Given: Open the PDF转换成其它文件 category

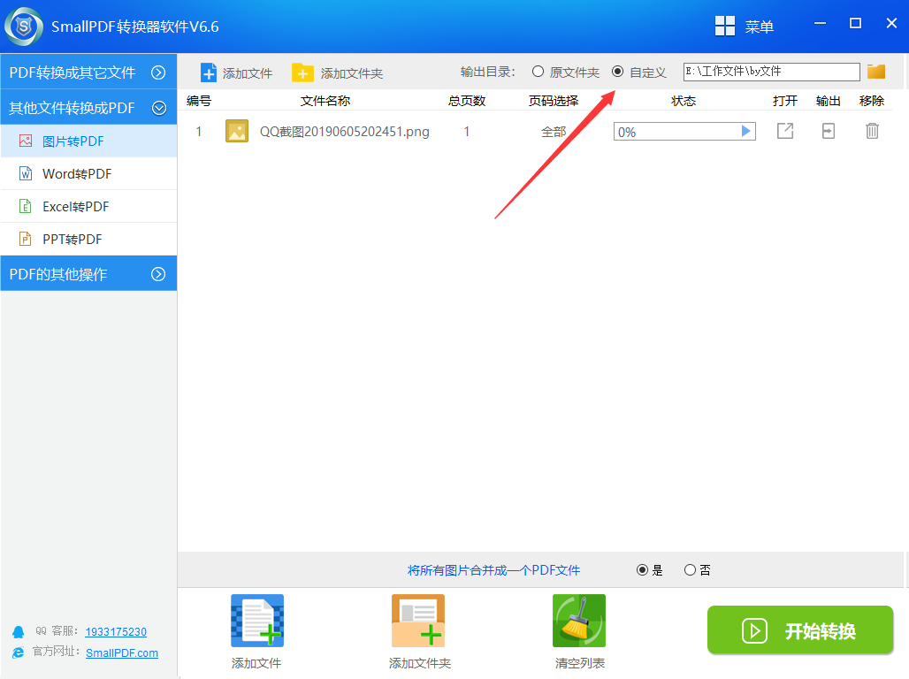Looking at the screenshot, I should click(x=88, y=72).
